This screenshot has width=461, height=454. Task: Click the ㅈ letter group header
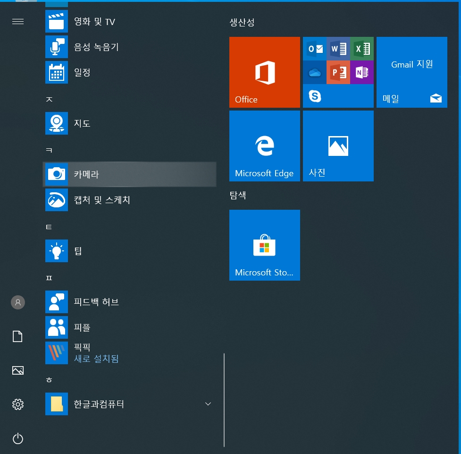click(x=49, y=99)
